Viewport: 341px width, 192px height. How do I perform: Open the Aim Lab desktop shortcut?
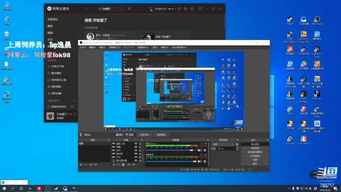click(x=290, y=140)
